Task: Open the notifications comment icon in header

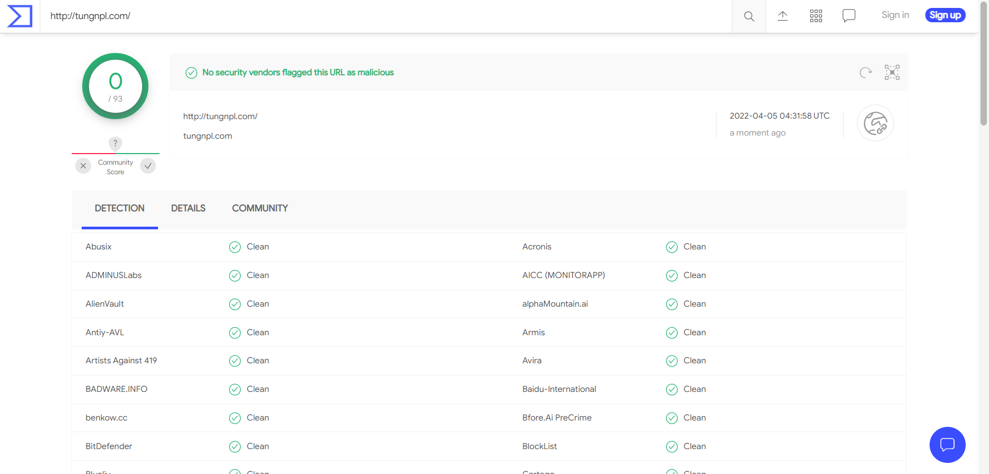Action: coord(849,16)
